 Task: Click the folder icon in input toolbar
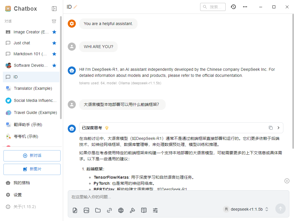click(x=98, y=210)
